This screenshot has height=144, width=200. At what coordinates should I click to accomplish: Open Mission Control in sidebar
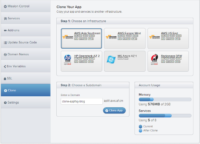26,6
